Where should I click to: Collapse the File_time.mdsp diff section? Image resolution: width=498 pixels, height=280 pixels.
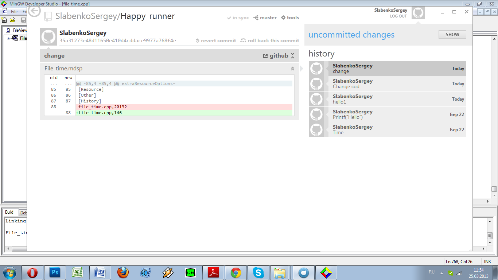tap(292, 69)
